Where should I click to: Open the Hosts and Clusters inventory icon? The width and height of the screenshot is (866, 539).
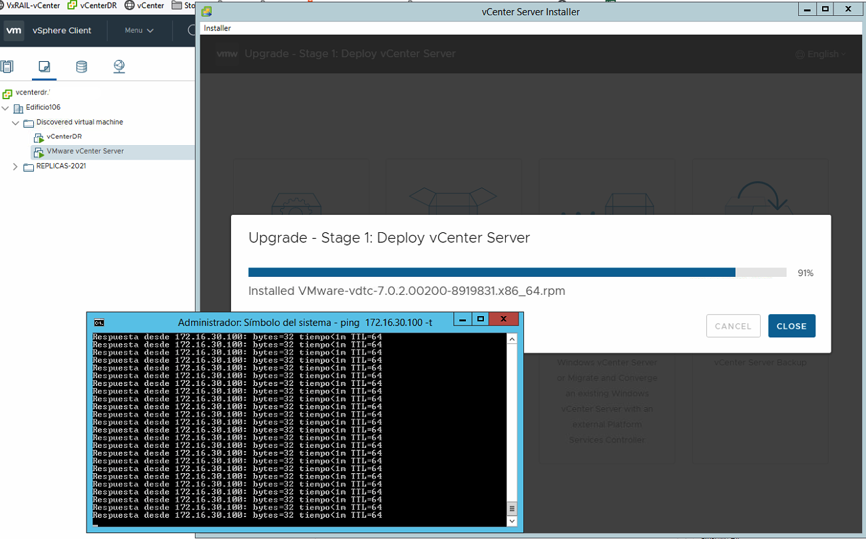(x=7, y=67)
